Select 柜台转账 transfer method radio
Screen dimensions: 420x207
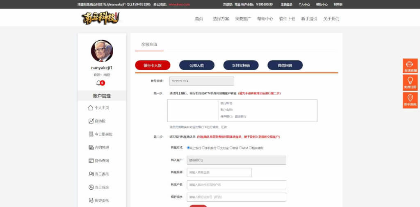(x=250, y=147)
